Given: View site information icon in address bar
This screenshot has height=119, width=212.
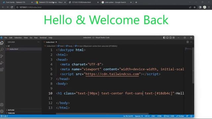Looking at the screenshot, I should [17, 7].
